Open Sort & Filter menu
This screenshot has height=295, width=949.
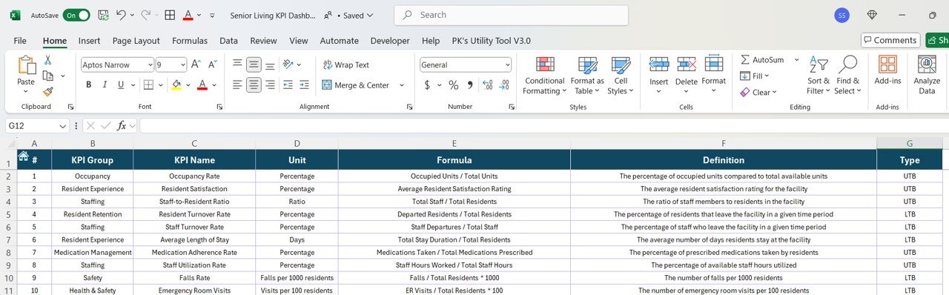[x=819, y=76]
